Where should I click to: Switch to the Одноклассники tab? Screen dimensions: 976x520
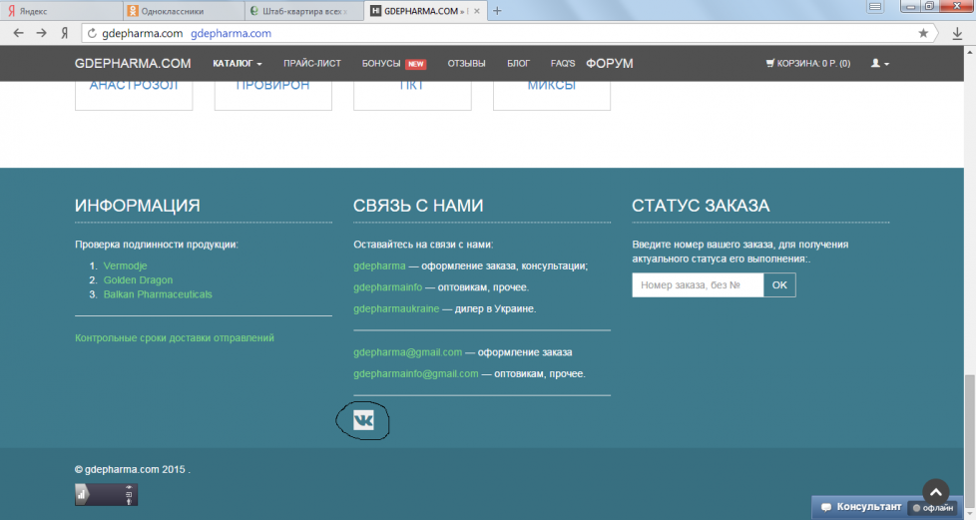tap(183, 11)
